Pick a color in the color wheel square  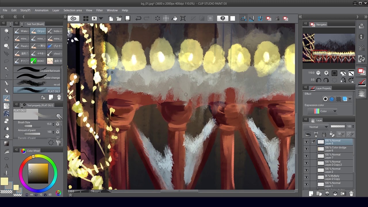[38, 174]
